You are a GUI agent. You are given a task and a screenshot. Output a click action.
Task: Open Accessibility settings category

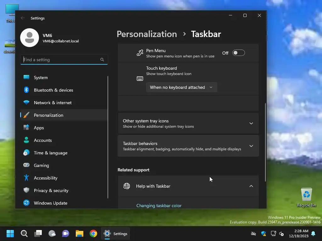click(64, 178)
